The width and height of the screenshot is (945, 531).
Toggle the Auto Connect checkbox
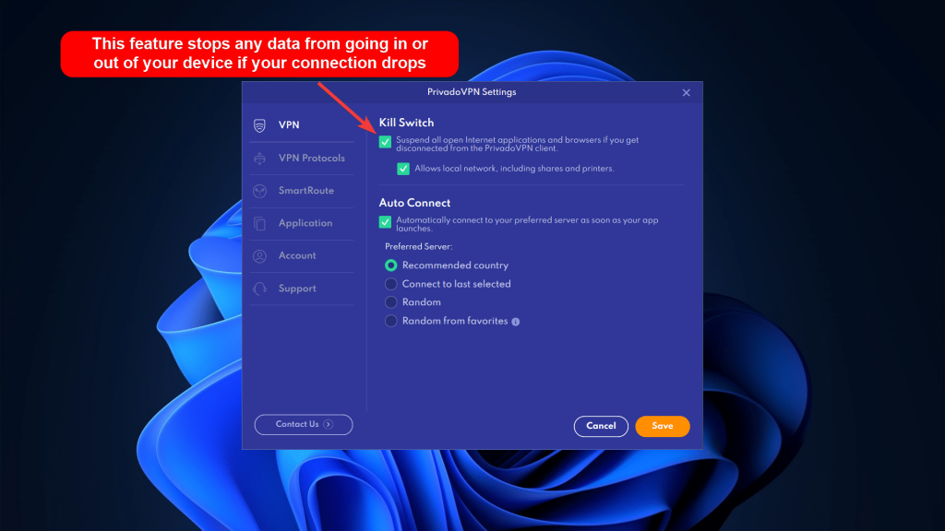click(385, 222)
